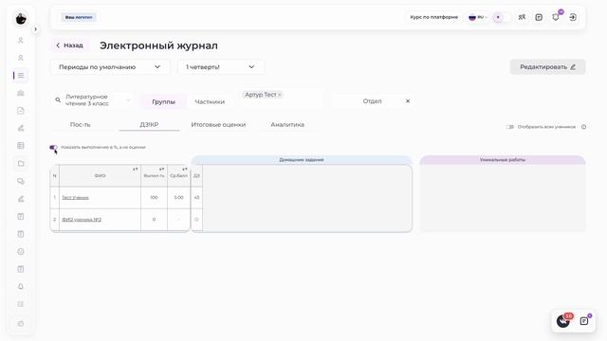Viewport: 607px width, 341px height.
Task: Click the 'Уникальные работы' section header
Action: coord(503,160)
